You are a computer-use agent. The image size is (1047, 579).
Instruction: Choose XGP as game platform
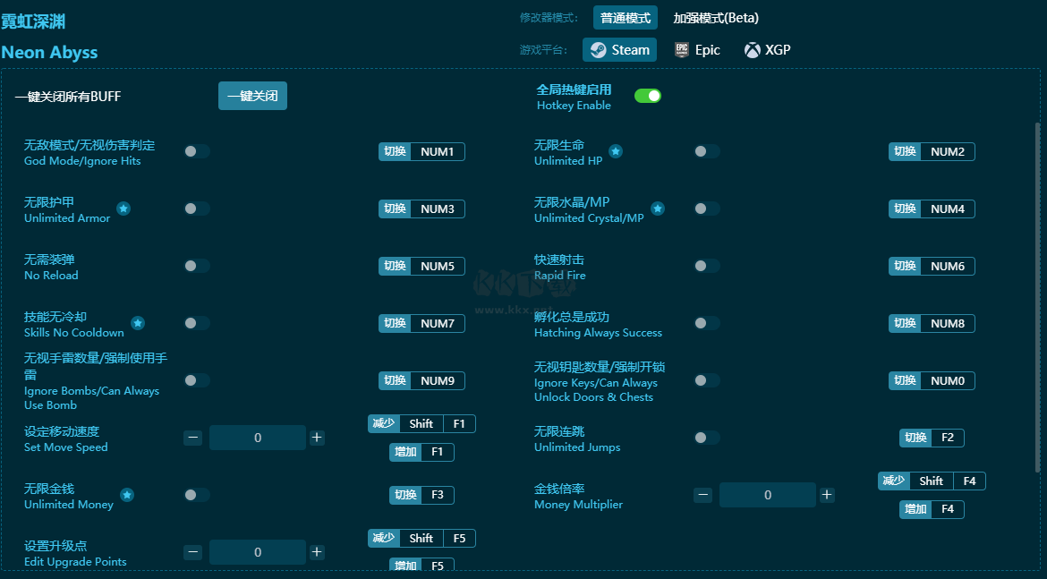(x=768, y=50)
